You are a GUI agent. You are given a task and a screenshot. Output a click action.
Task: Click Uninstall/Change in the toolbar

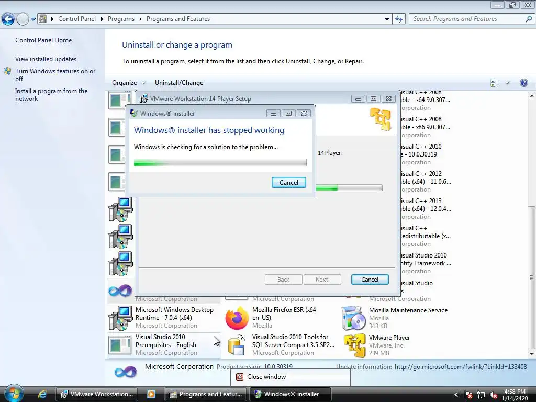coord(179,83)
